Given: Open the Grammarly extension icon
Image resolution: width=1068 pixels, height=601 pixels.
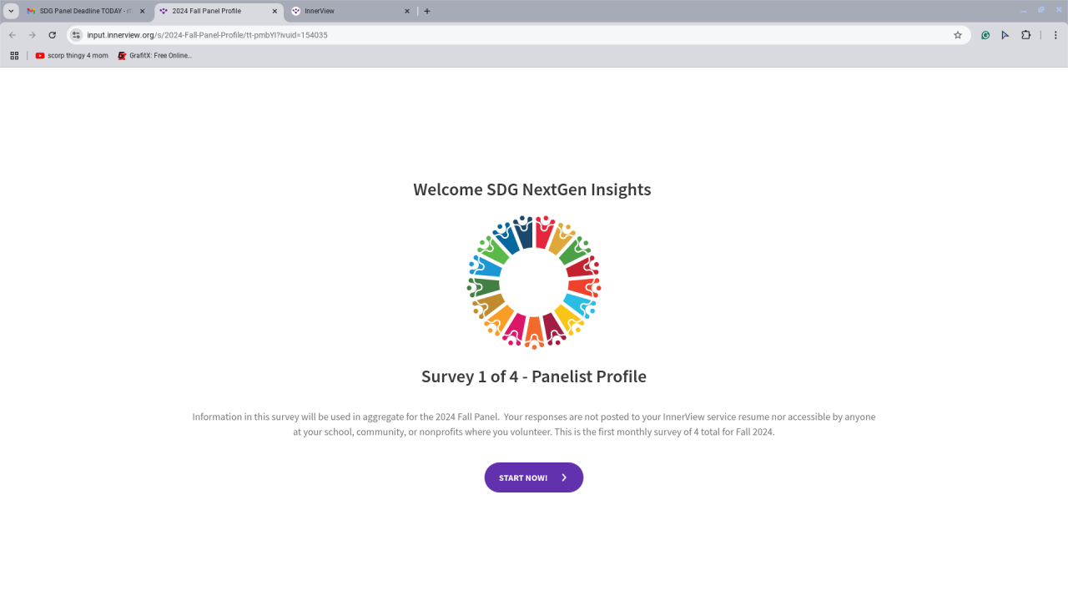Looking at the screenshot, I should pyautogui.click(x=985, y=35).
